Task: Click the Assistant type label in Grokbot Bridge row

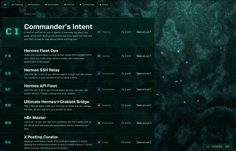Action: [x=107, y=105]
